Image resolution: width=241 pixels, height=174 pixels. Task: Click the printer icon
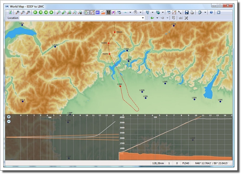point(192,12)
